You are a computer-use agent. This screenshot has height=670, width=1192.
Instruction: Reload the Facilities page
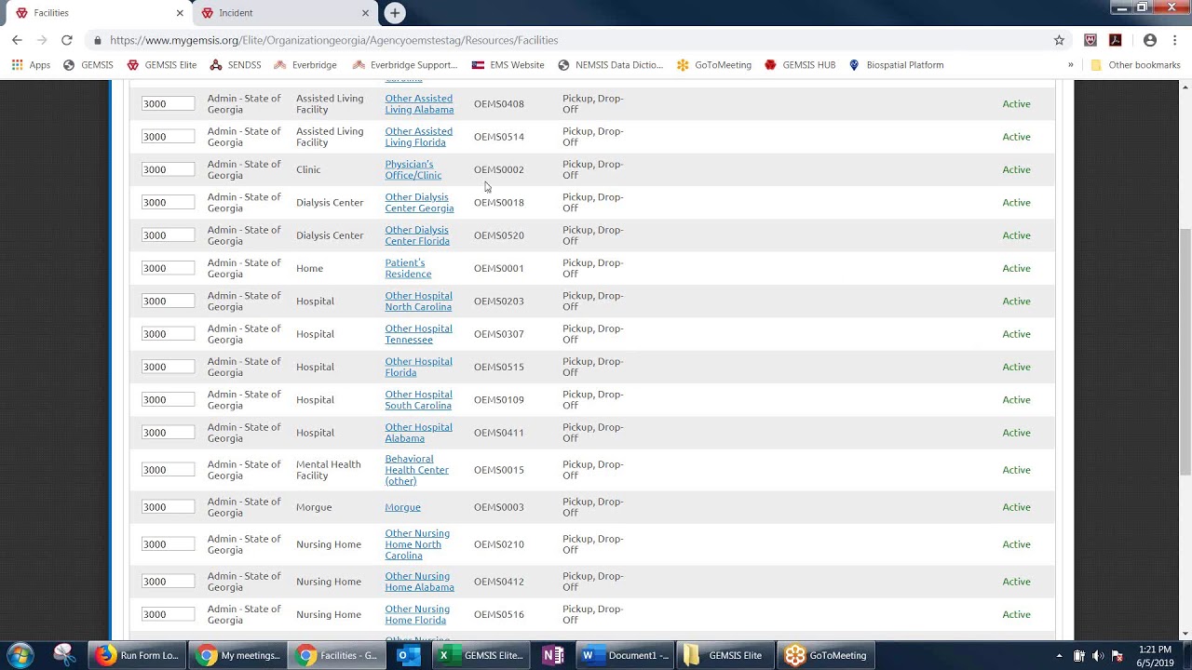[66, 40]
